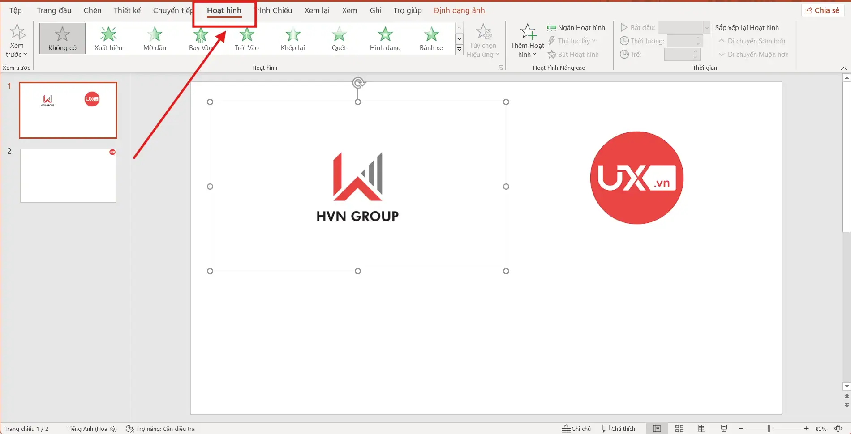The image size is (851, 434).
Task: Apply the Quét animation effect
Action: click(339, 39)
